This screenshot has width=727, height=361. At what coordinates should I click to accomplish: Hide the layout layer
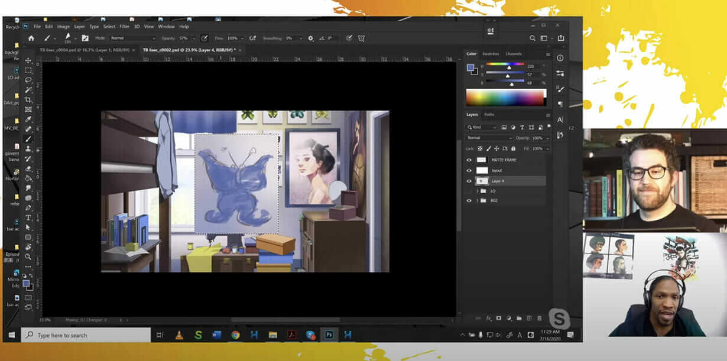(x=469, y=170)
